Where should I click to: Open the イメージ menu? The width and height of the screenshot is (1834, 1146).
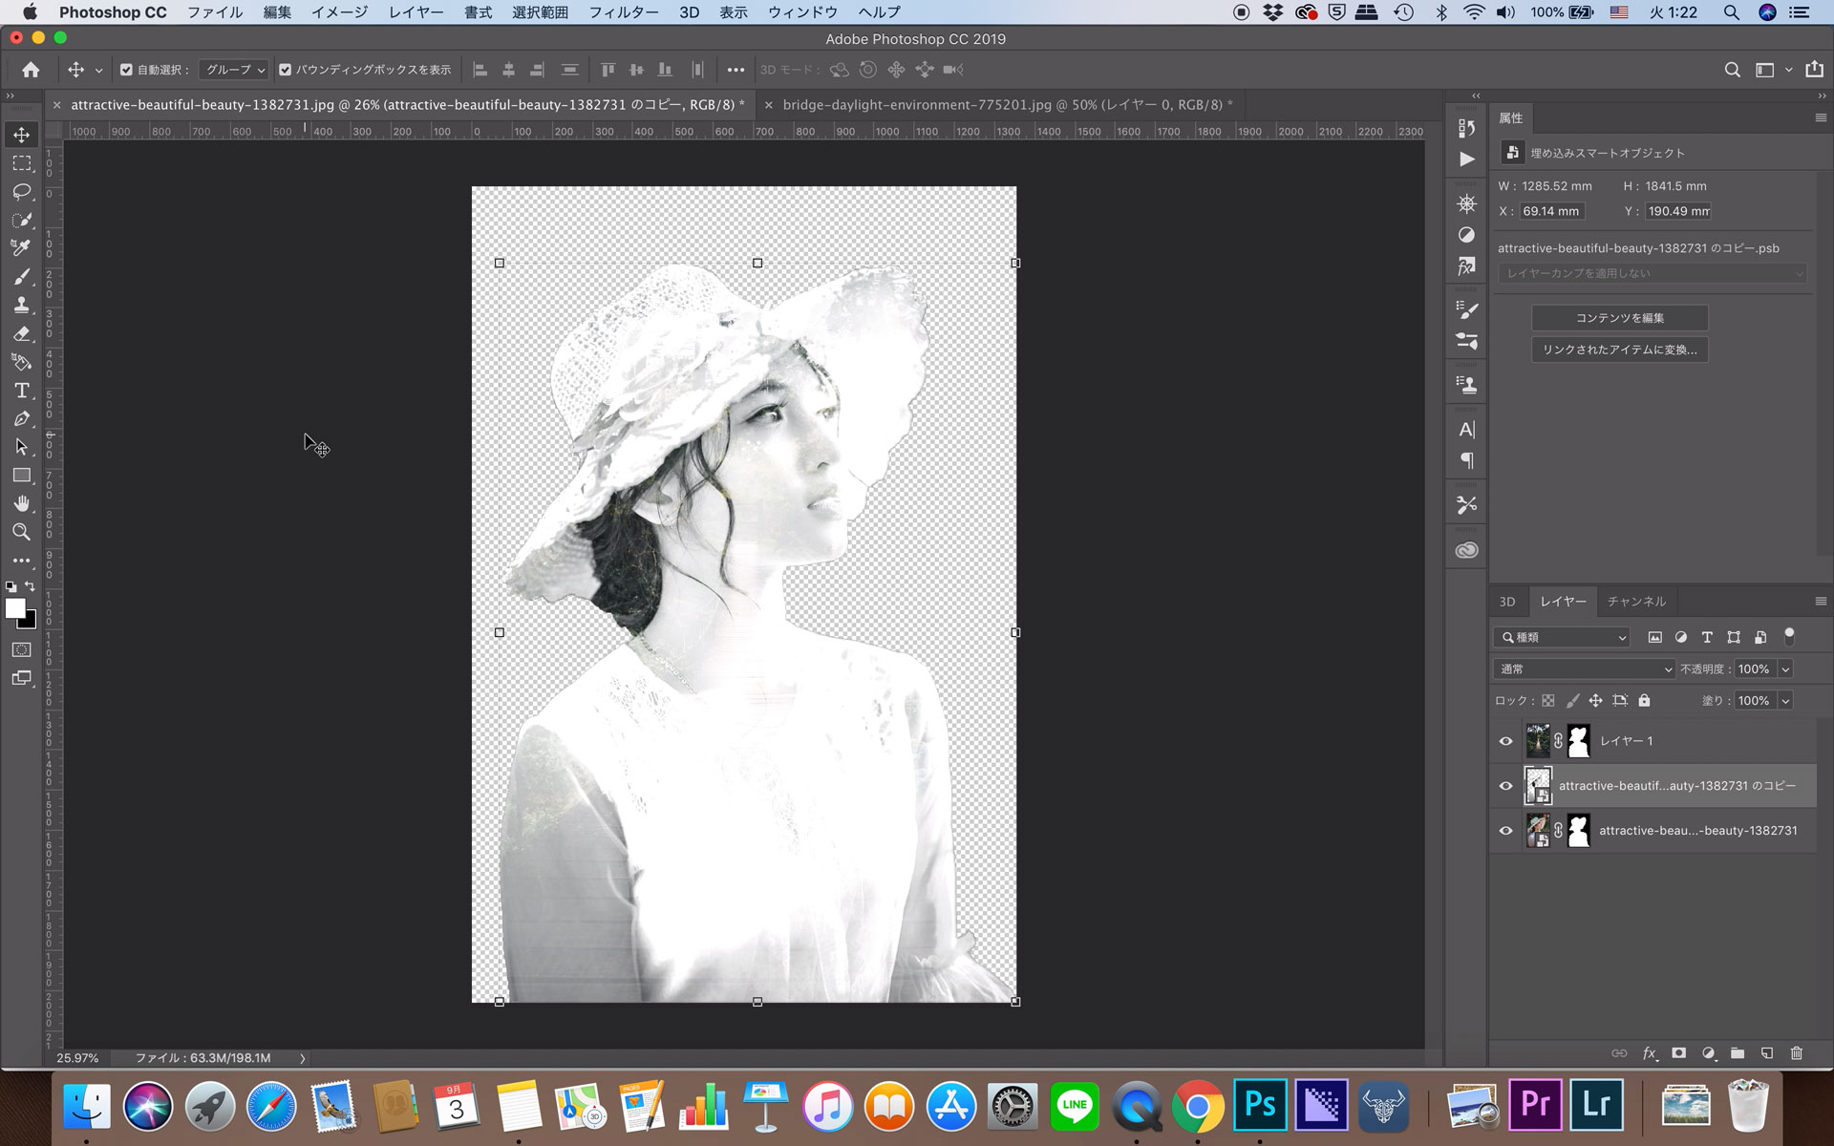[x=339, y=12]
